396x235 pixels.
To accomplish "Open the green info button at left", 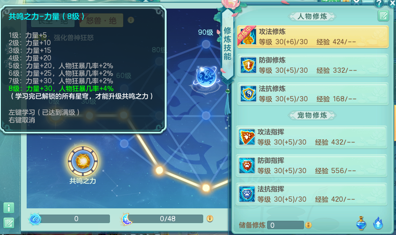I will click(x=9, y=208).
